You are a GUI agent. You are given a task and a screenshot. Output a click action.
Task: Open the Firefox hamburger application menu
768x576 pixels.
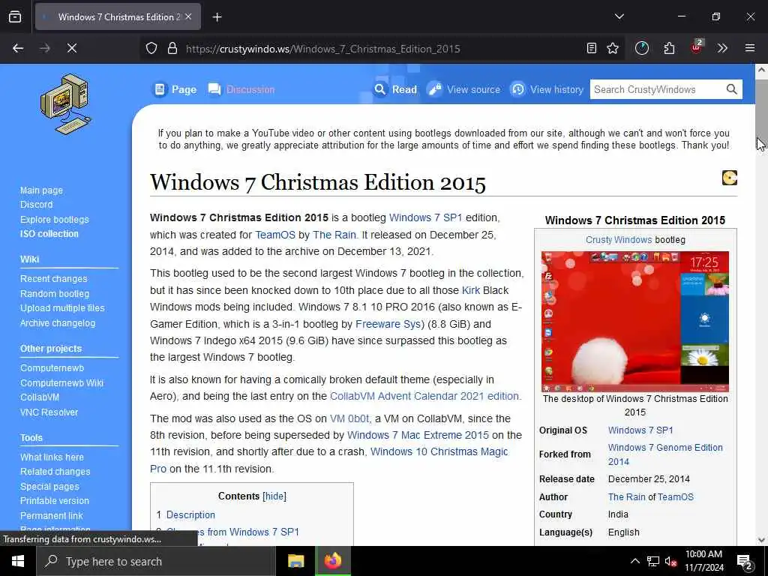coord(749,48)
